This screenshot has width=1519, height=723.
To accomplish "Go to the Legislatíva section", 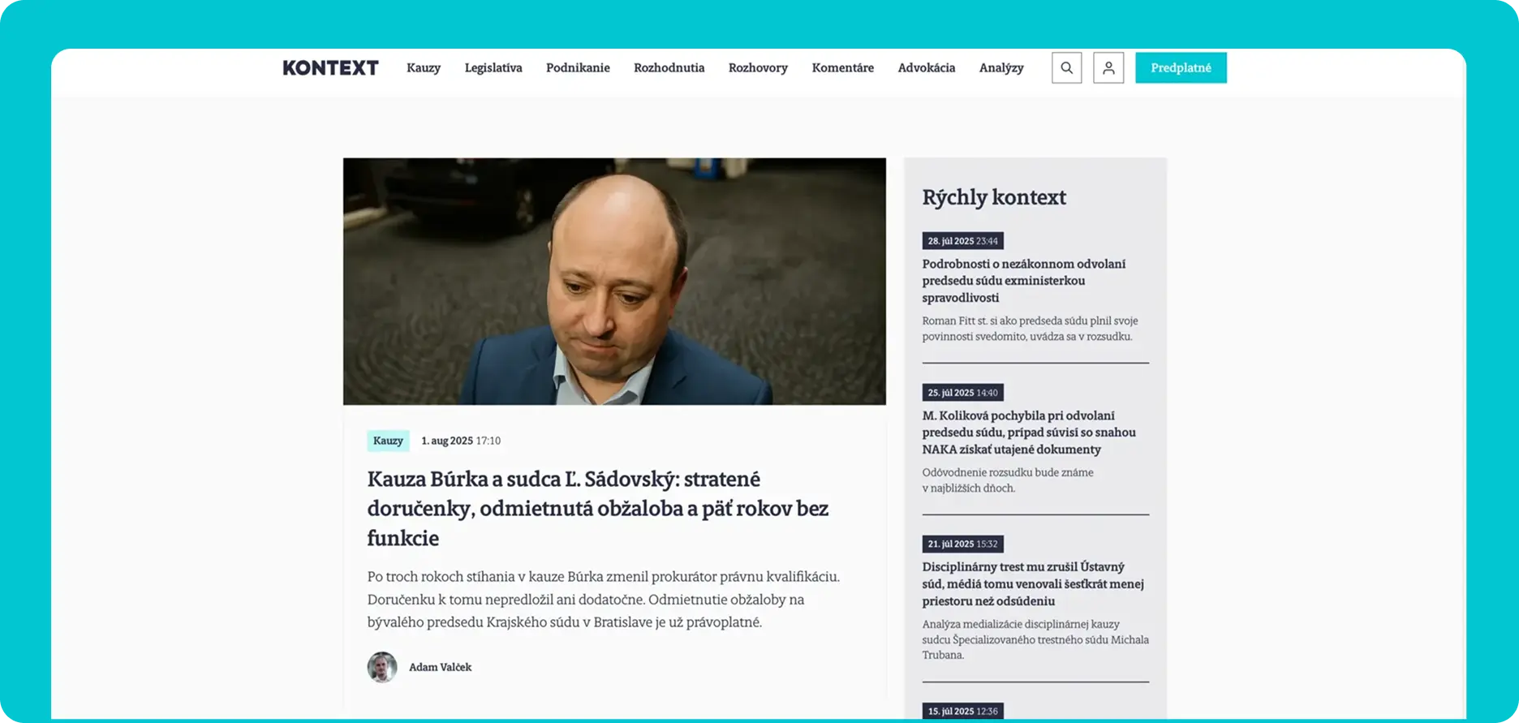I will click(493, 68).
